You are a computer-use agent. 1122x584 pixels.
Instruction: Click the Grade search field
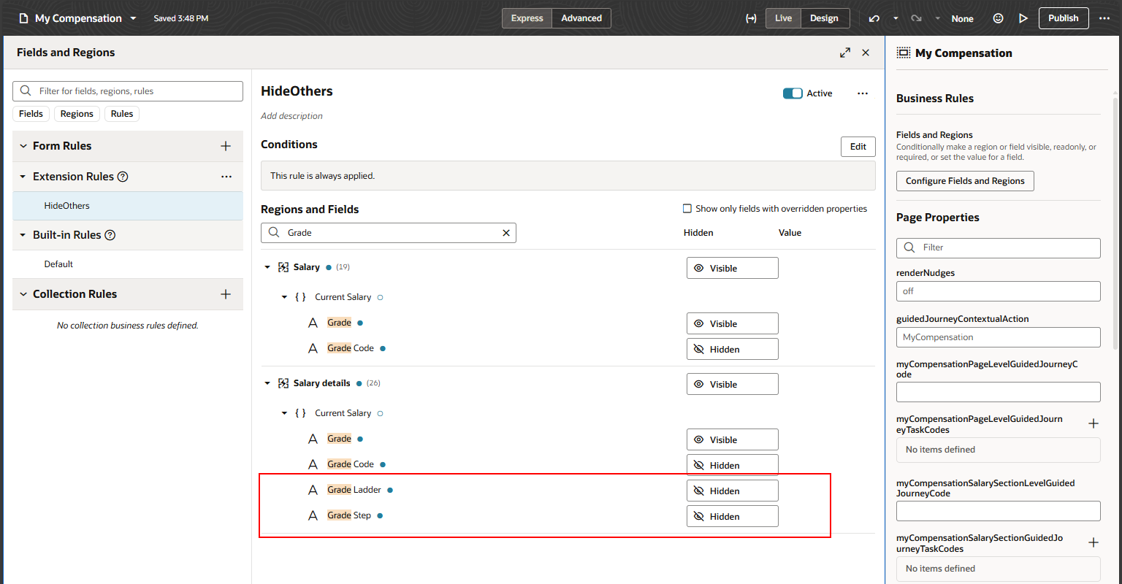pos(389,233)
